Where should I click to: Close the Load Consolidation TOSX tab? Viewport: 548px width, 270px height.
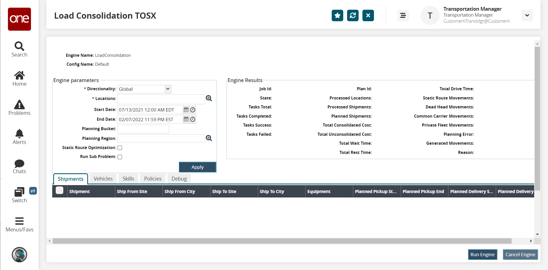[x=368, y=16]
